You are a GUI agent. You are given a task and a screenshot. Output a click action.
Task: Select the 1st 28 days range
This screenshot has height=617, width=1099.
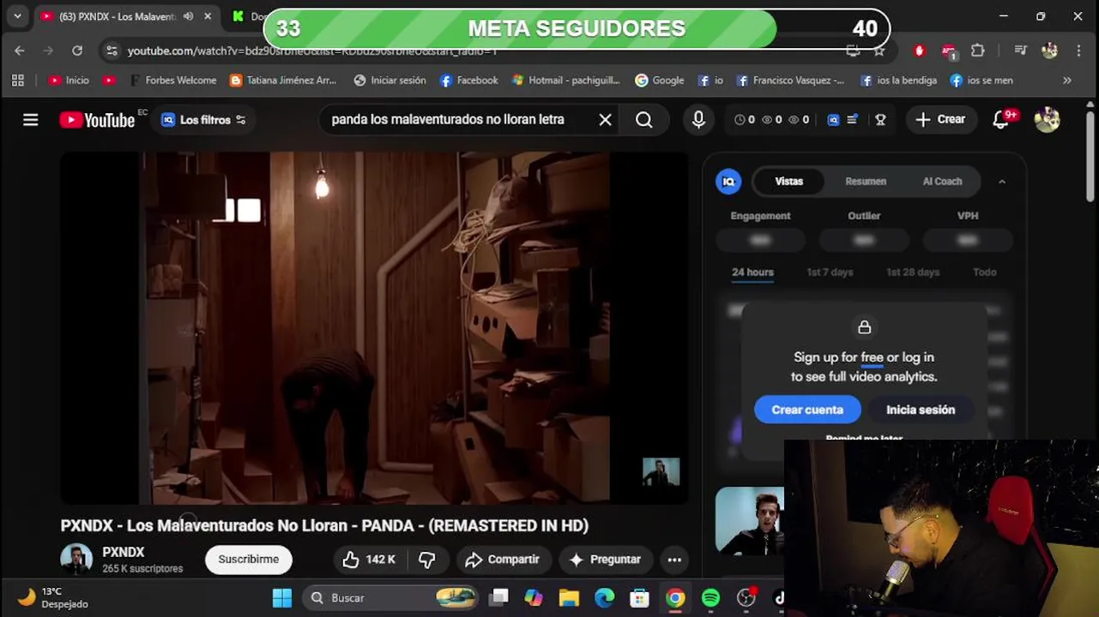913,273
